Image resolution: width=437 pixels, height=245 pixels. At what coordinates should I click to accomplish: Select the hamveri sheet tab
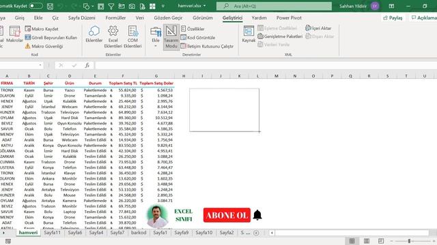[28, 233]
